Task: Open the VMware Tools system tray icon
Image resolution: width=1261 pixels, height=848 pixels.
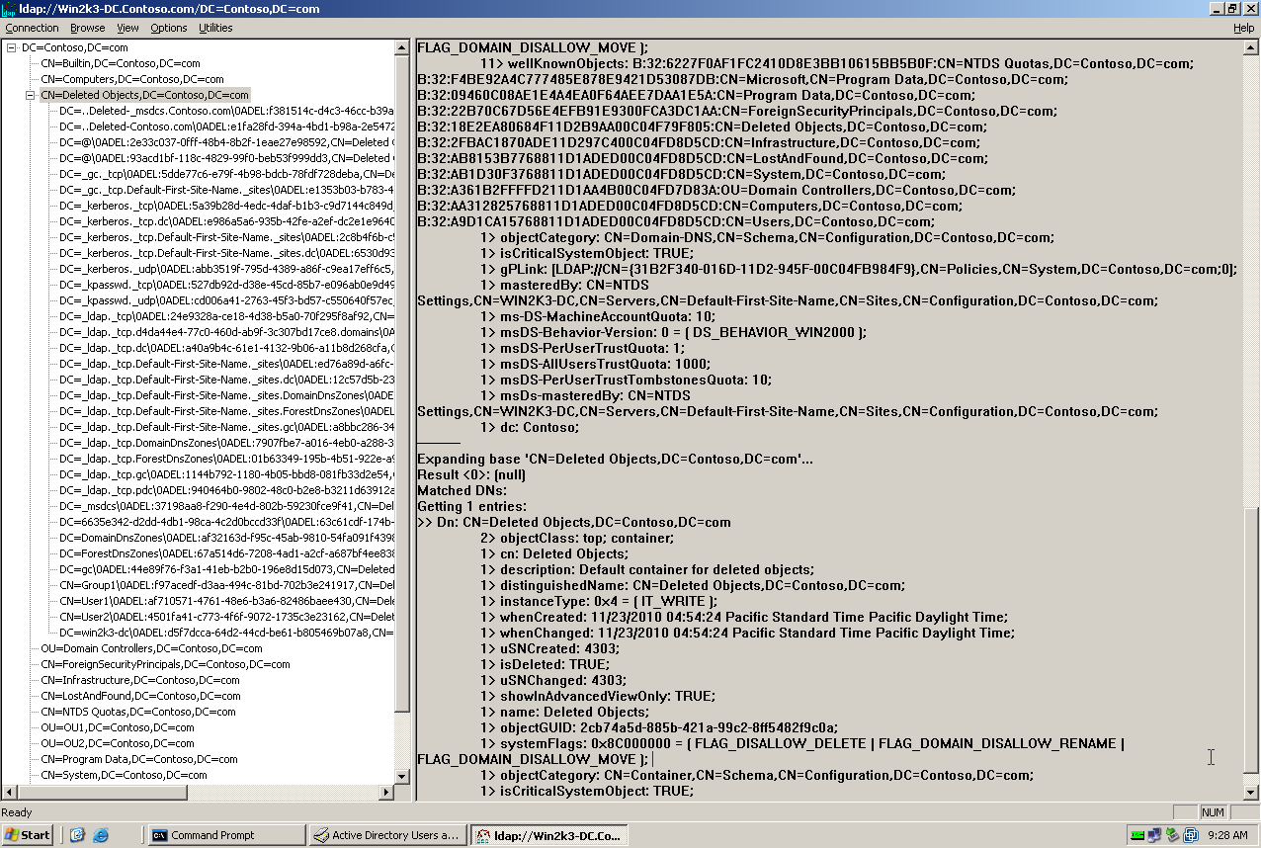Action: 1190,834
